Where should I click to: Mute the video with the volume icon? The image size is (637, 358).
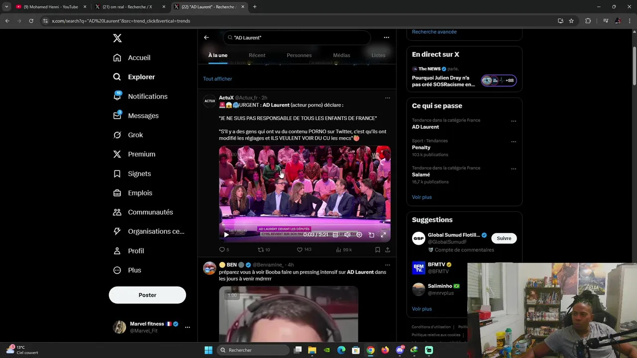(347, 235)
